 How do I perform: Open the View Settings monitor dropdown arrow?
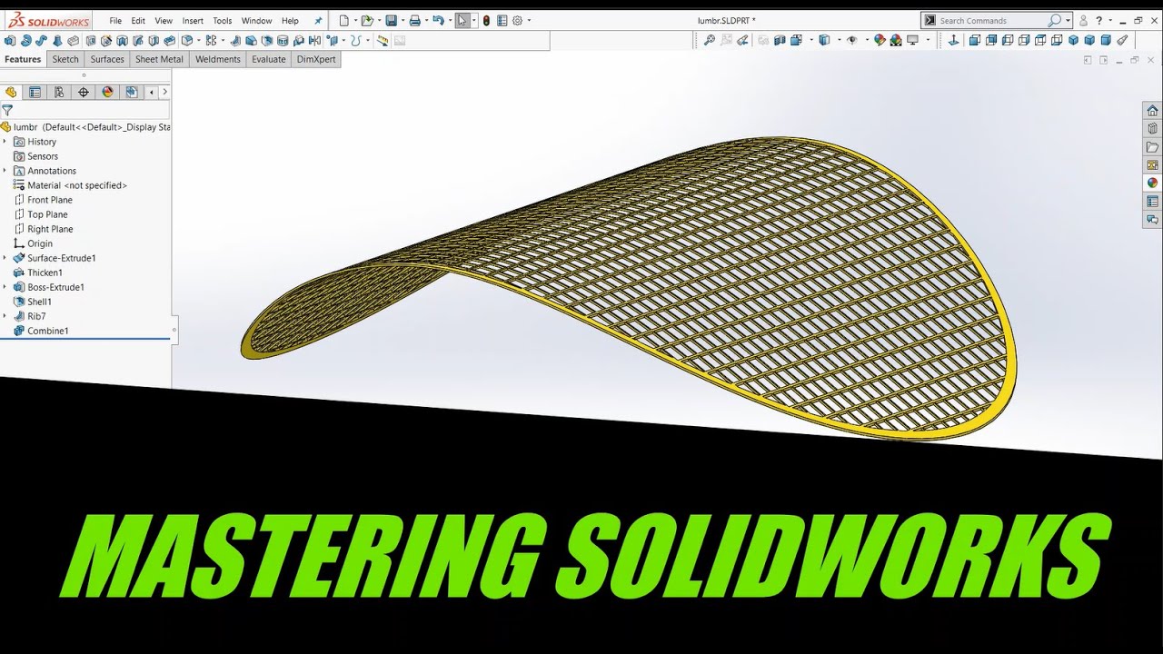928,40
